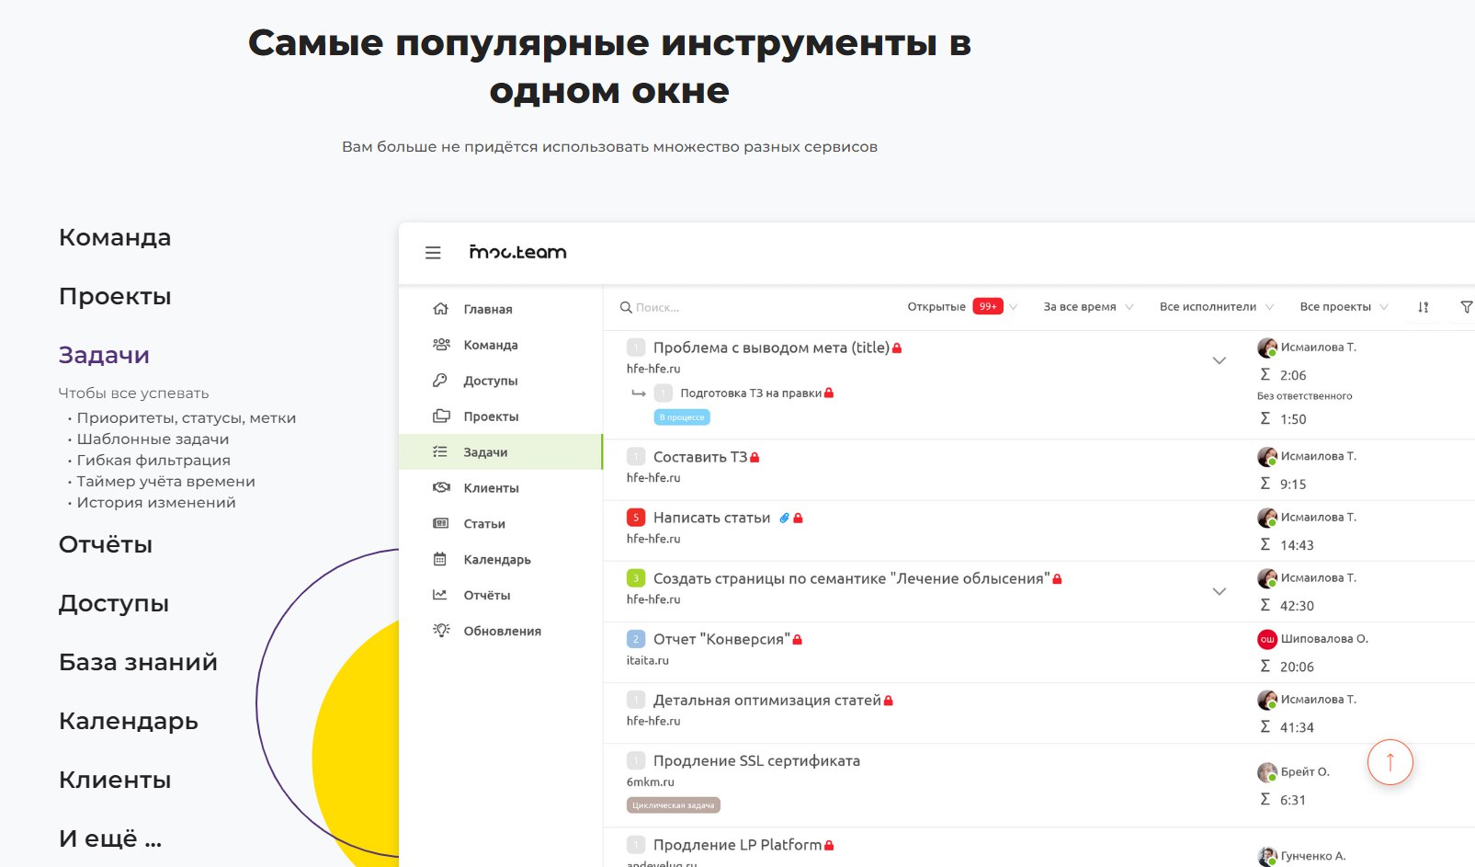
Task: Click the hamburger menu icon
Action: pyautogui.click(x=433, y=253)
